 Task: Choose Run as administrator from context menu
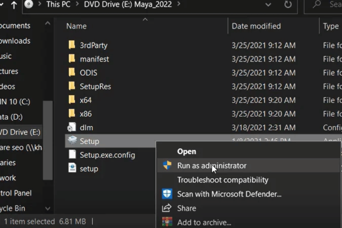[212, 166]
